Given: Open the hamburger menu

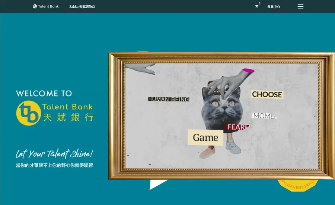Looking at the screenshot, I should [x=300, y=6].
